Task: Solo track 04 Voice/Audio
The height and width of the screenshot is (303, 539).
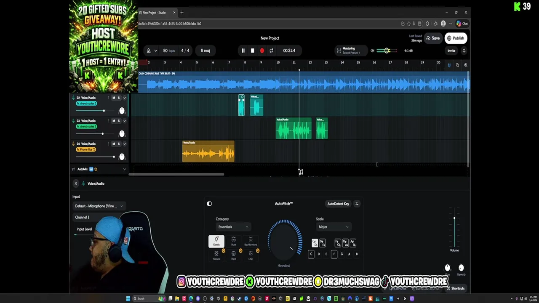Action: pyautogui.click(x=118, y=144)
